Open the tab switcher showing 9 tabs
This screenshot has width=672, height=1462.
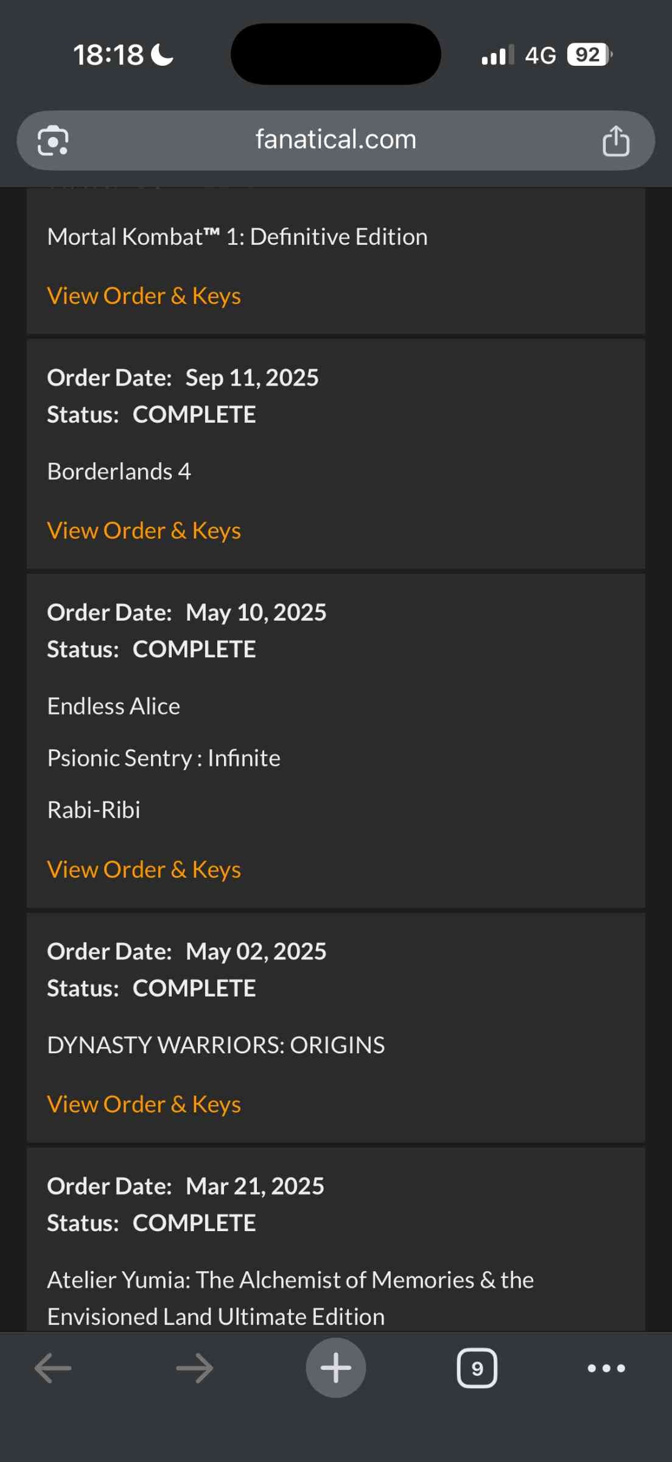click(x=477, y=1368)
